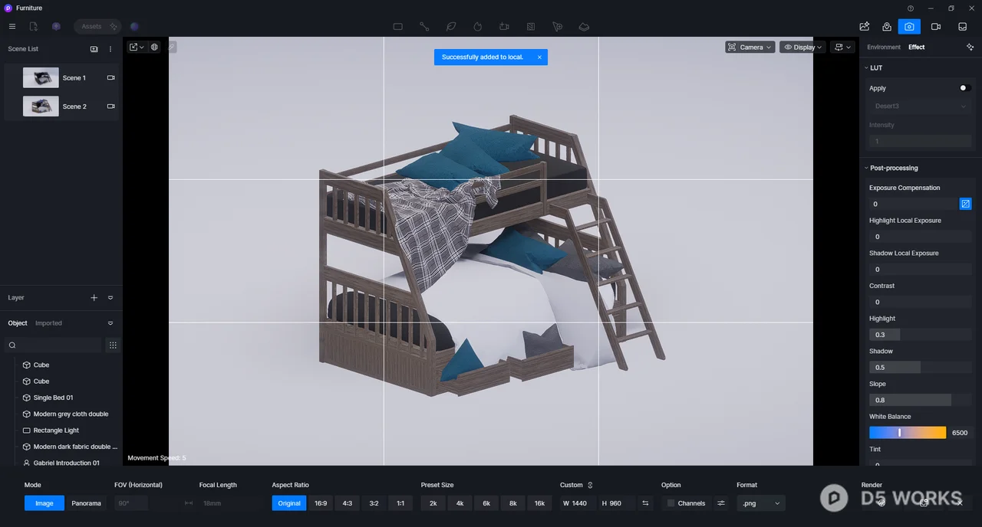Open the Desert3 LUT dropdown
The image size is (982, 527).
click(921, 106)
